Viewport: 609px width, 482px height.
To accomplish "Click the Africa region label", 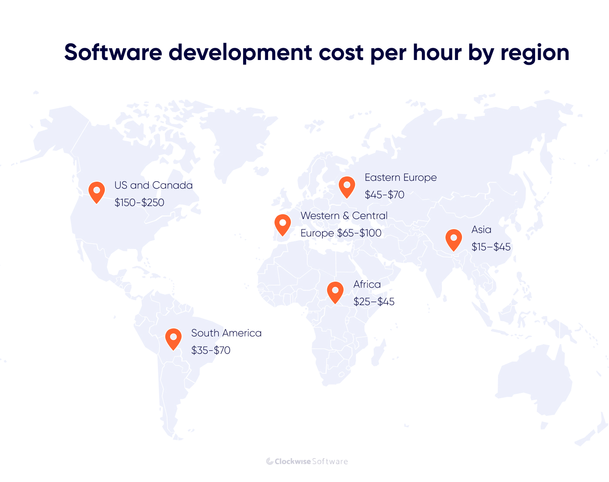I will click(x=367, y=284).
